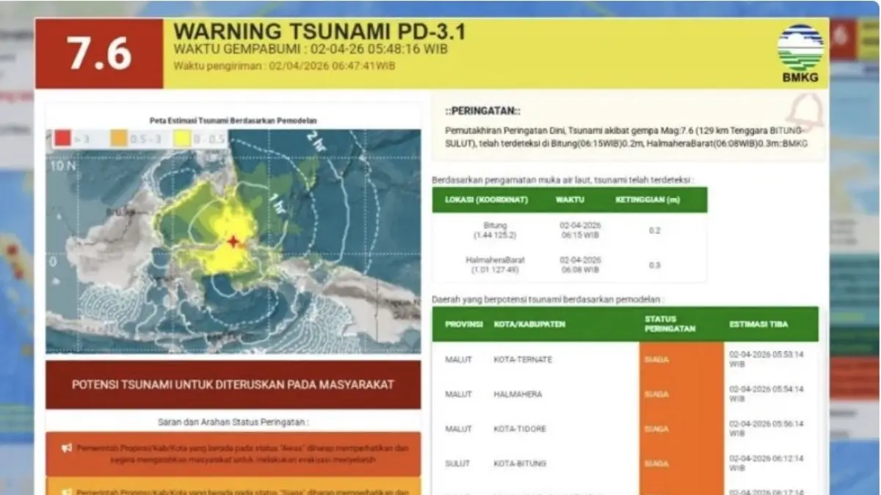Click the 05:54:14 WIB arrival estimate
This screenshot has height=495, width=881.
point(766,394)
